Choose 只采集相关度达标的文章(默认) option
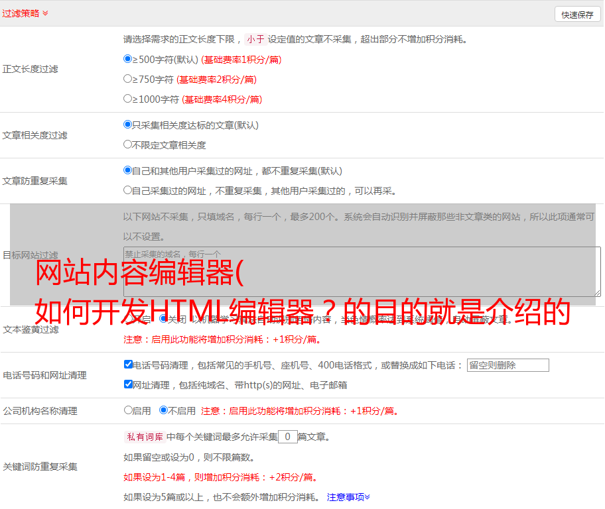The height and width of the screenshot is (509, 605). click(128, 125)
